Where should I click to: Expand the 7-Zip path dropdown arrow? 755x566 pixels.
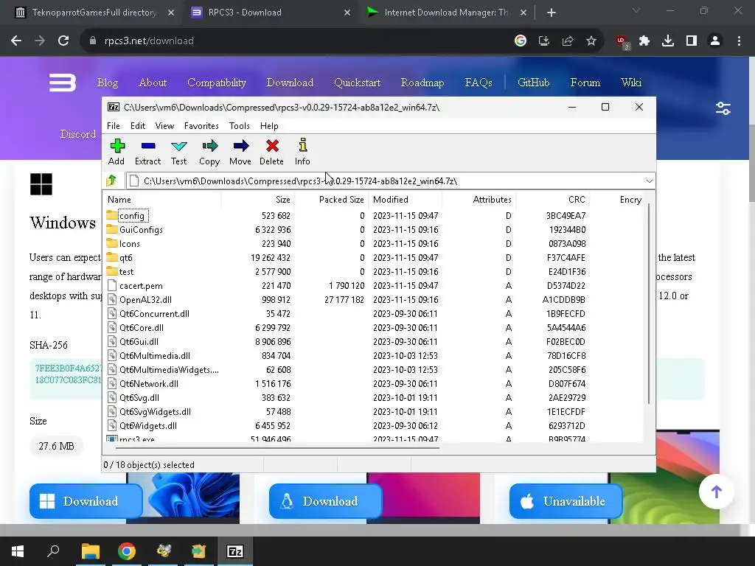pos(649,181)
